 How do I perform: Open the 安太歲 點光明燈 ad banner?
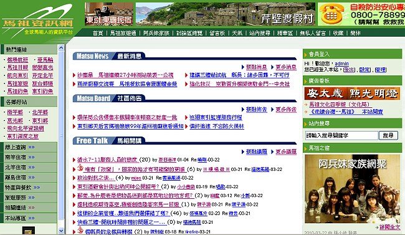pos(352,94)
